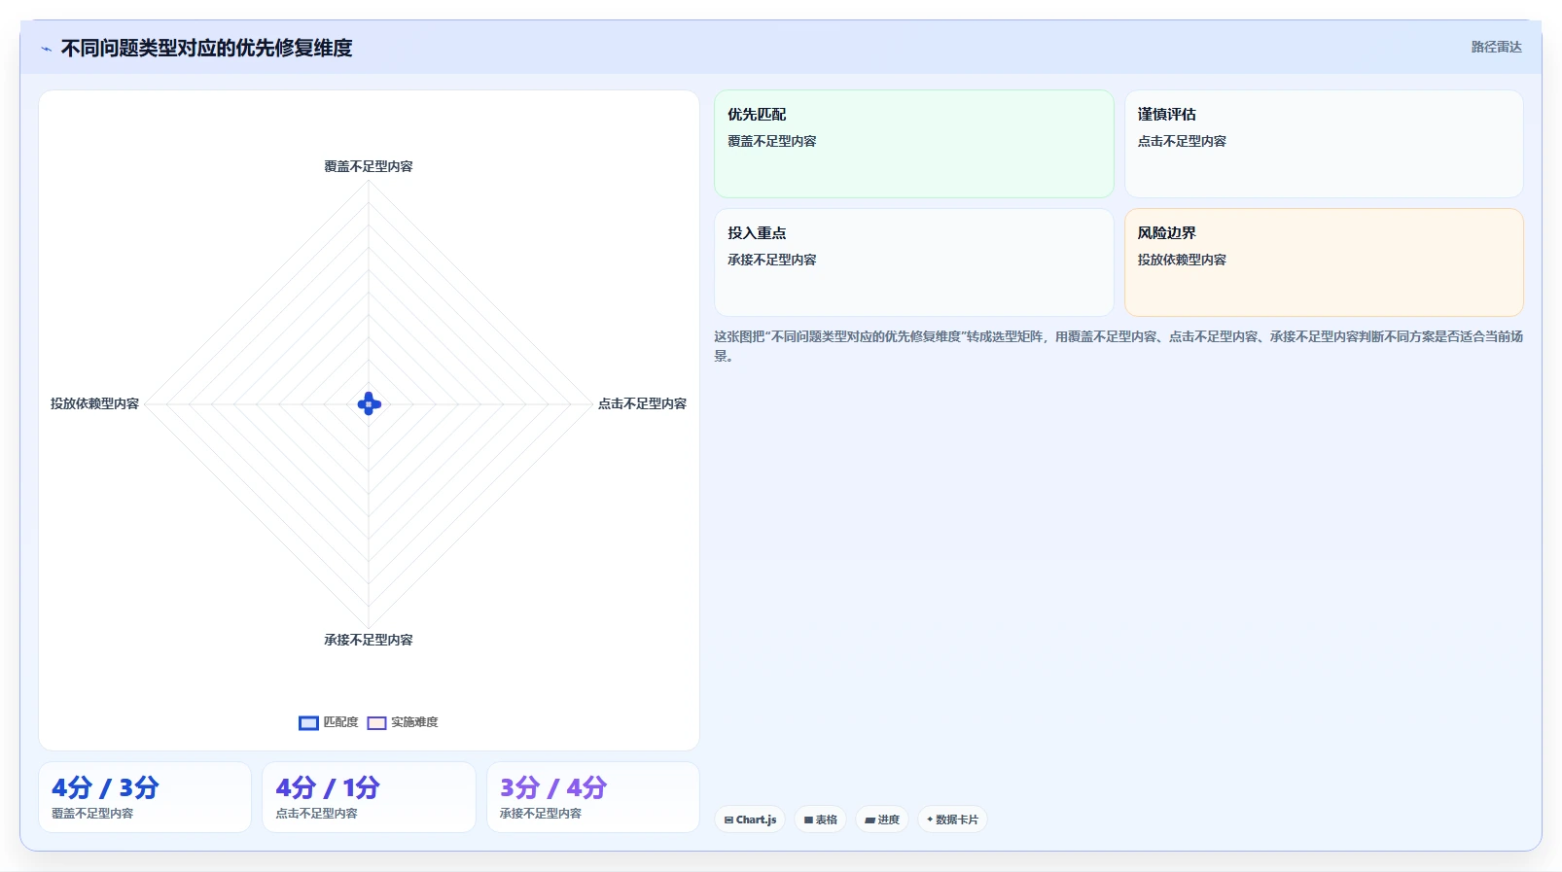Select the 4分 / 3分 score card
The height and width of the screenshot is (872, 1562).
point(145,797)
